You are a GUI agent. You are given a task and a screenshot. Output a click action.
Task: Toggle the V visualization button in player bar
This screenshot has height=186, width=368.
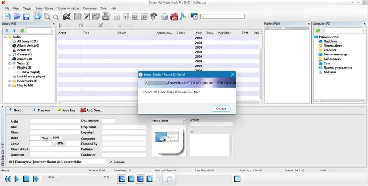[150, 179]
